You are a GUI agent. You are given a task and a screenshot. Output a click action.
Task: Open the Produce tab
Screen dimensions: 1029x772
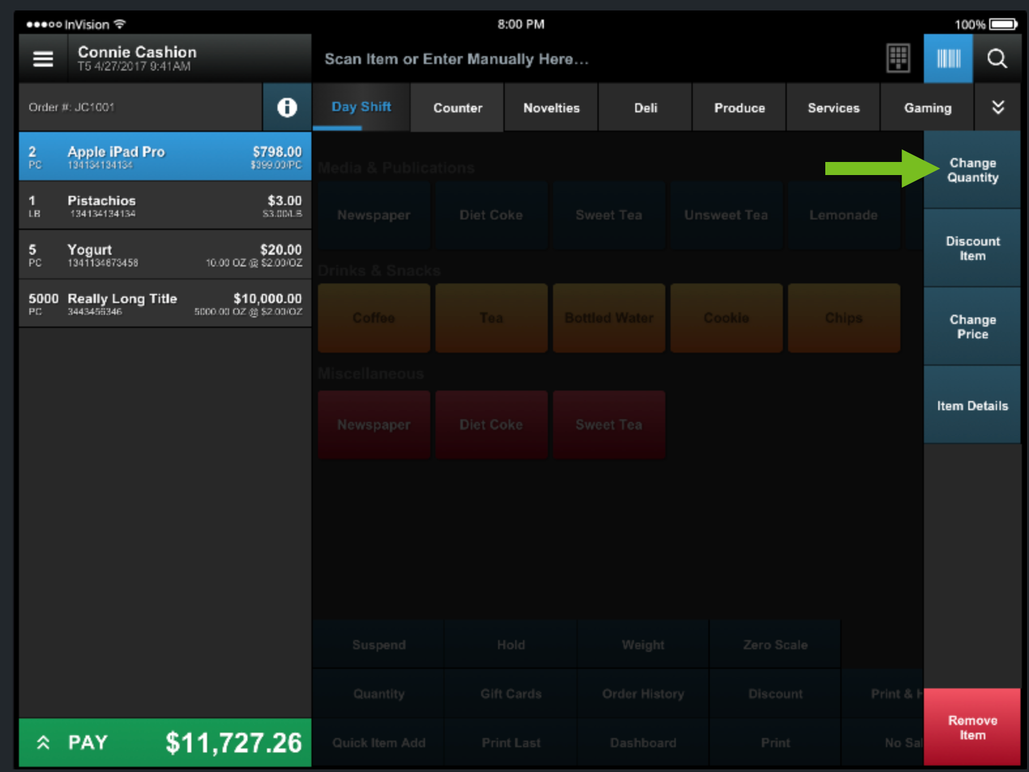tap(739, 108)
